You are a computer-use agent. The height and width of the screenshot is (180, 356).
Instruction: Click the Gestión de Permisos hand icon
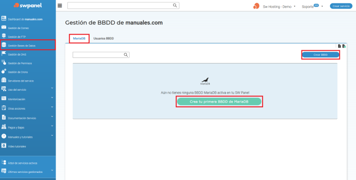click(x=4, y=63)
